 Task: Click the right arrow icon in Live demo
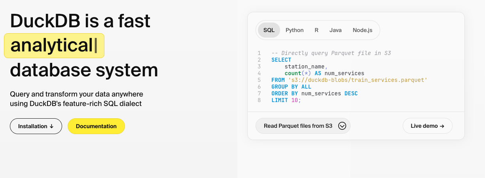click(442, 126)
